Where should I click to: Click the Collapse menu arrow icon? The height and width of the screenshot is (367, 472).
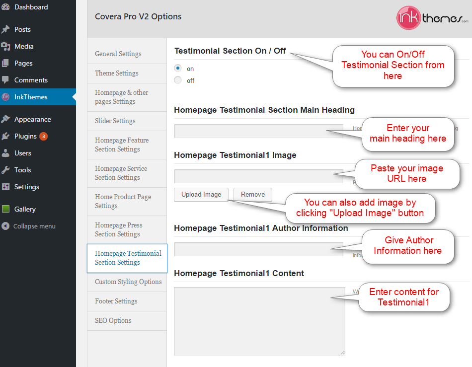[x=5, y=226]
